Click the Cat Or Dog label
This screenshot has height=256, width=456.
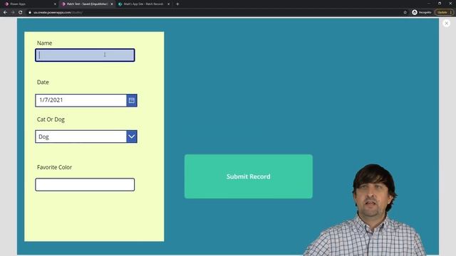(x=51, y=119)
